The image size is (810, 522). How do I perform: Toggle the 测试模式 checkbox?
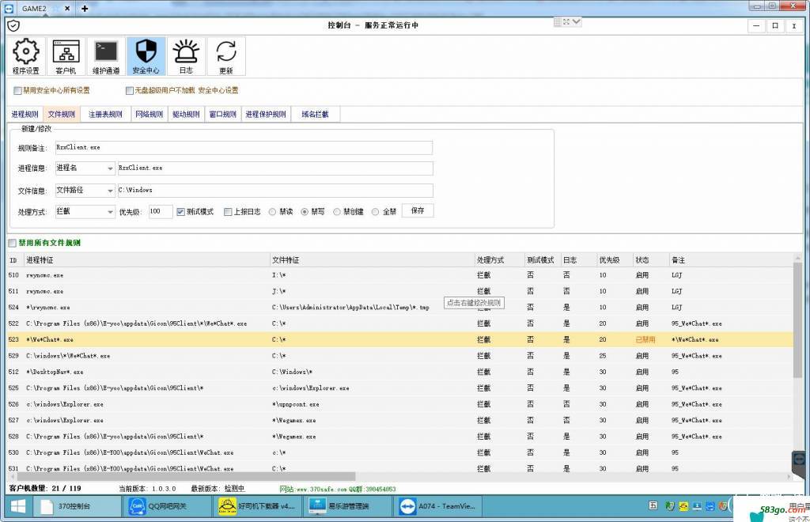[181, 212]
